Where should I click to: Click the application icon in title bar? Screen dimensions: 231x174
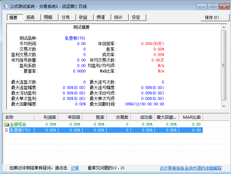coord(6,6)
